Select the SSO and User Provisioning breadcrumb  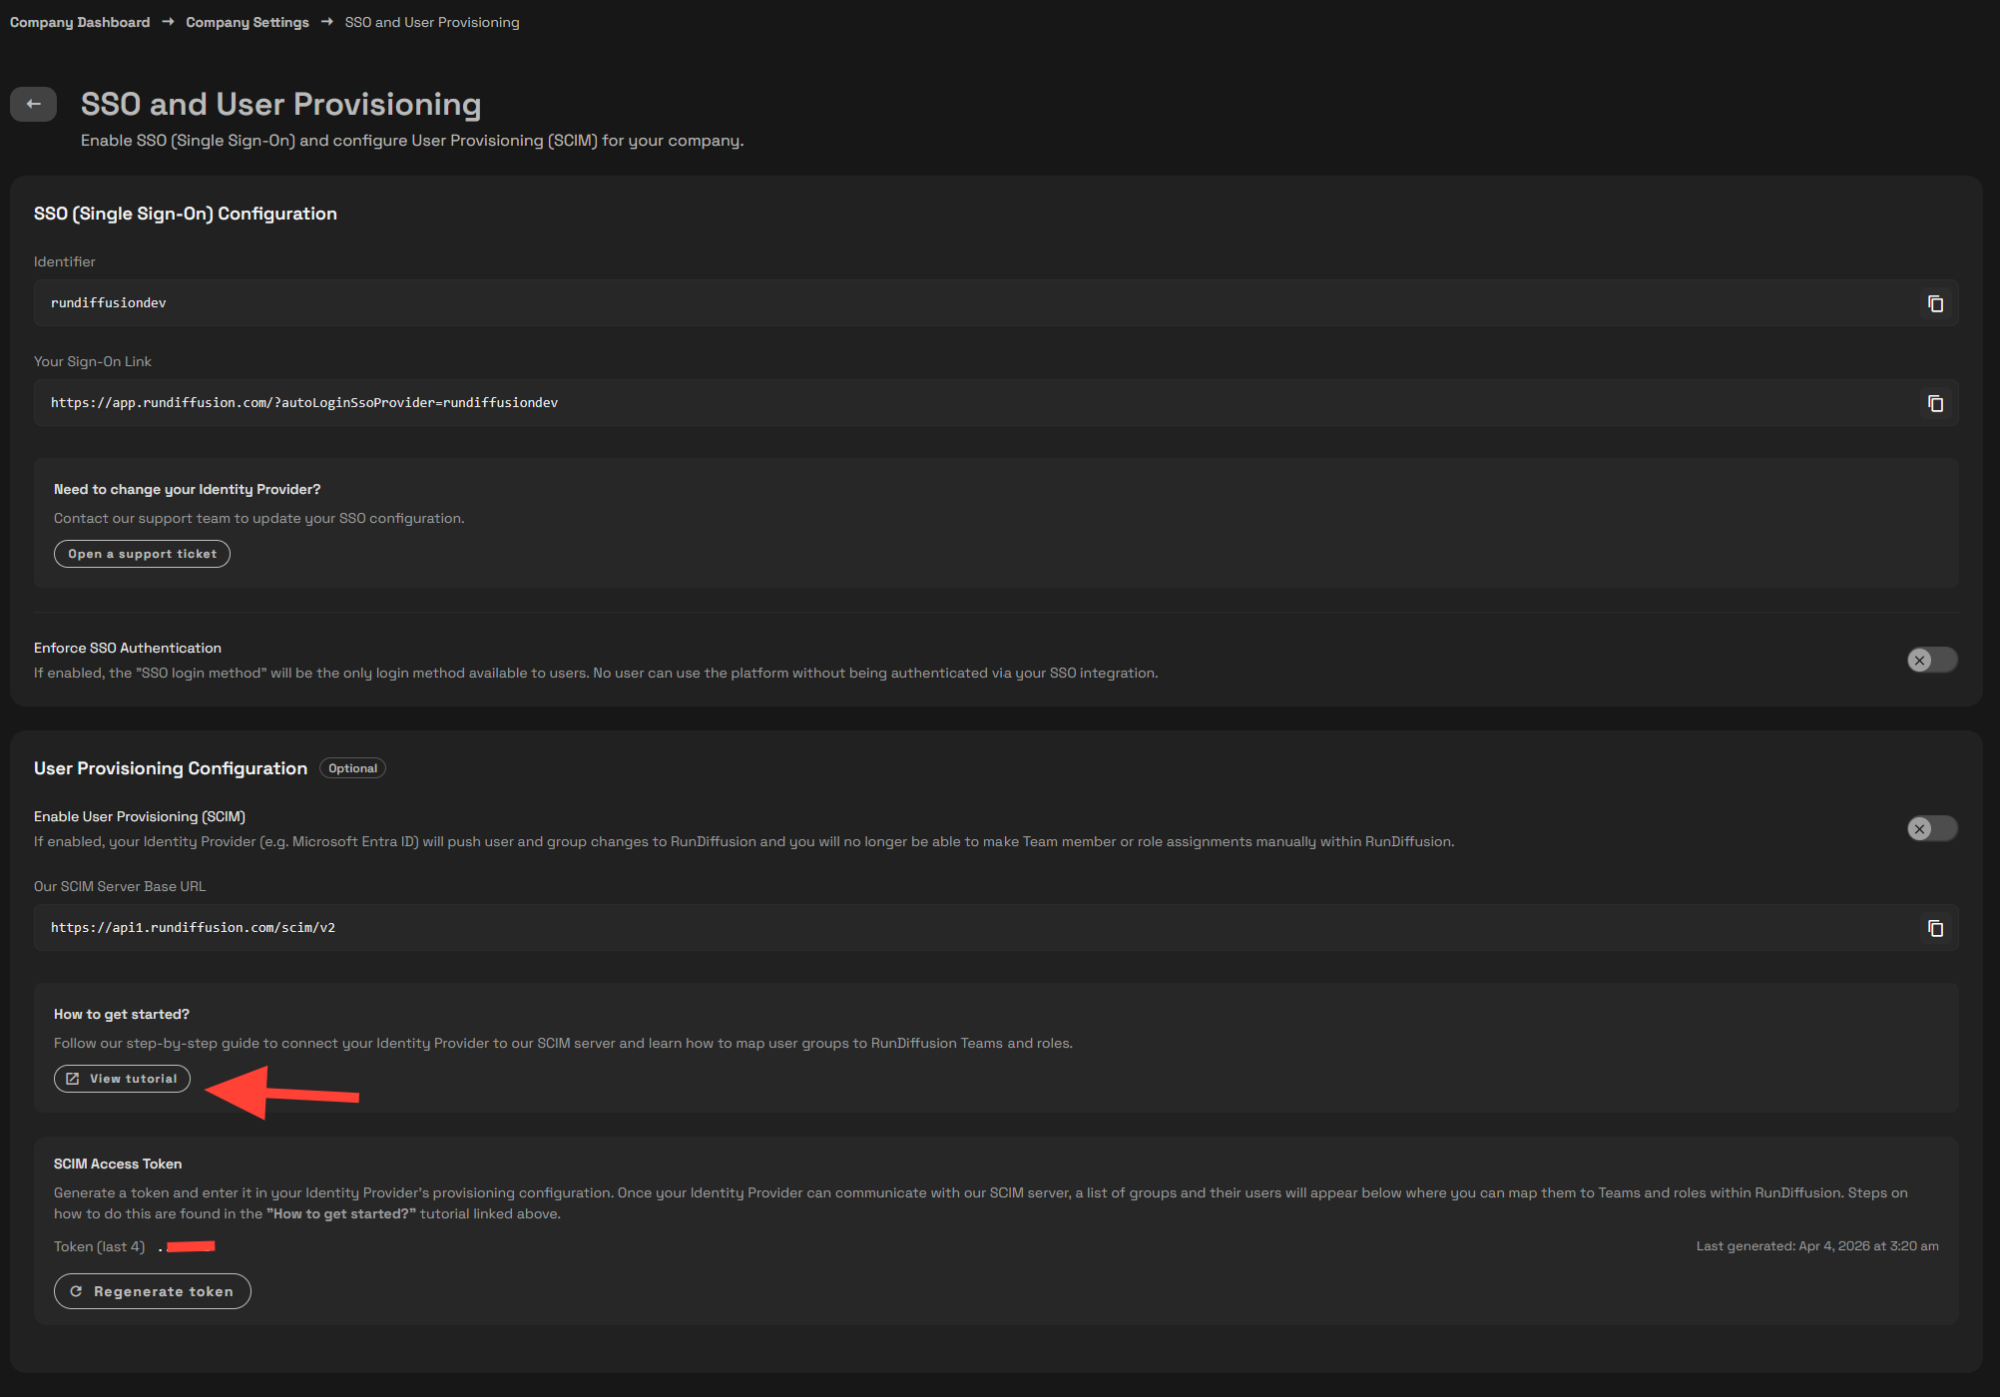tap(431, 21)
